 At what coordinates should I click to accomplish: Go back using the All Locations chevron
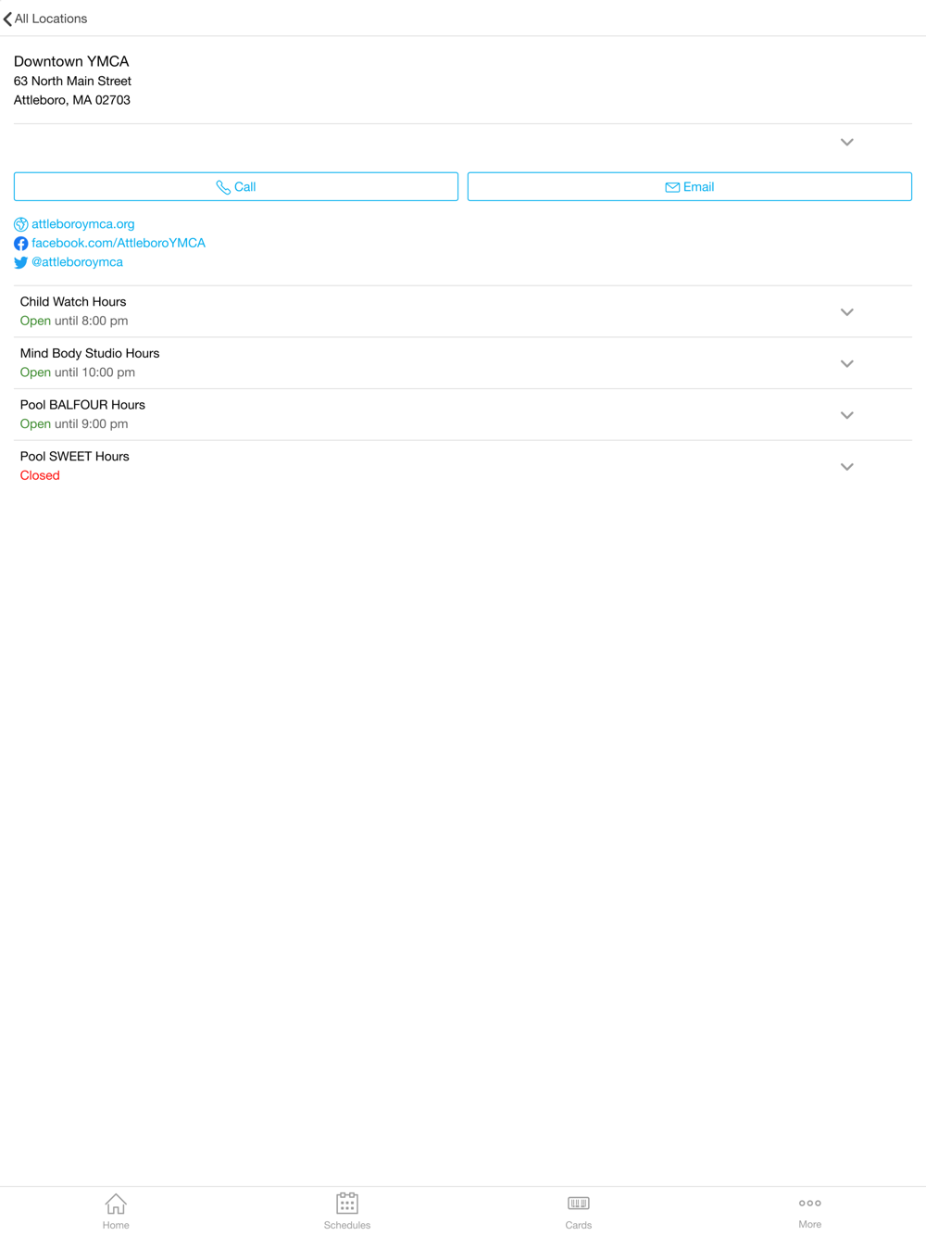click(x=8, y=19)
